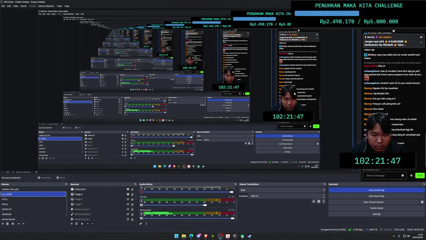Open the Edit menu
The height and width of the screenshot is (240, 426).
tap(9, 6)
